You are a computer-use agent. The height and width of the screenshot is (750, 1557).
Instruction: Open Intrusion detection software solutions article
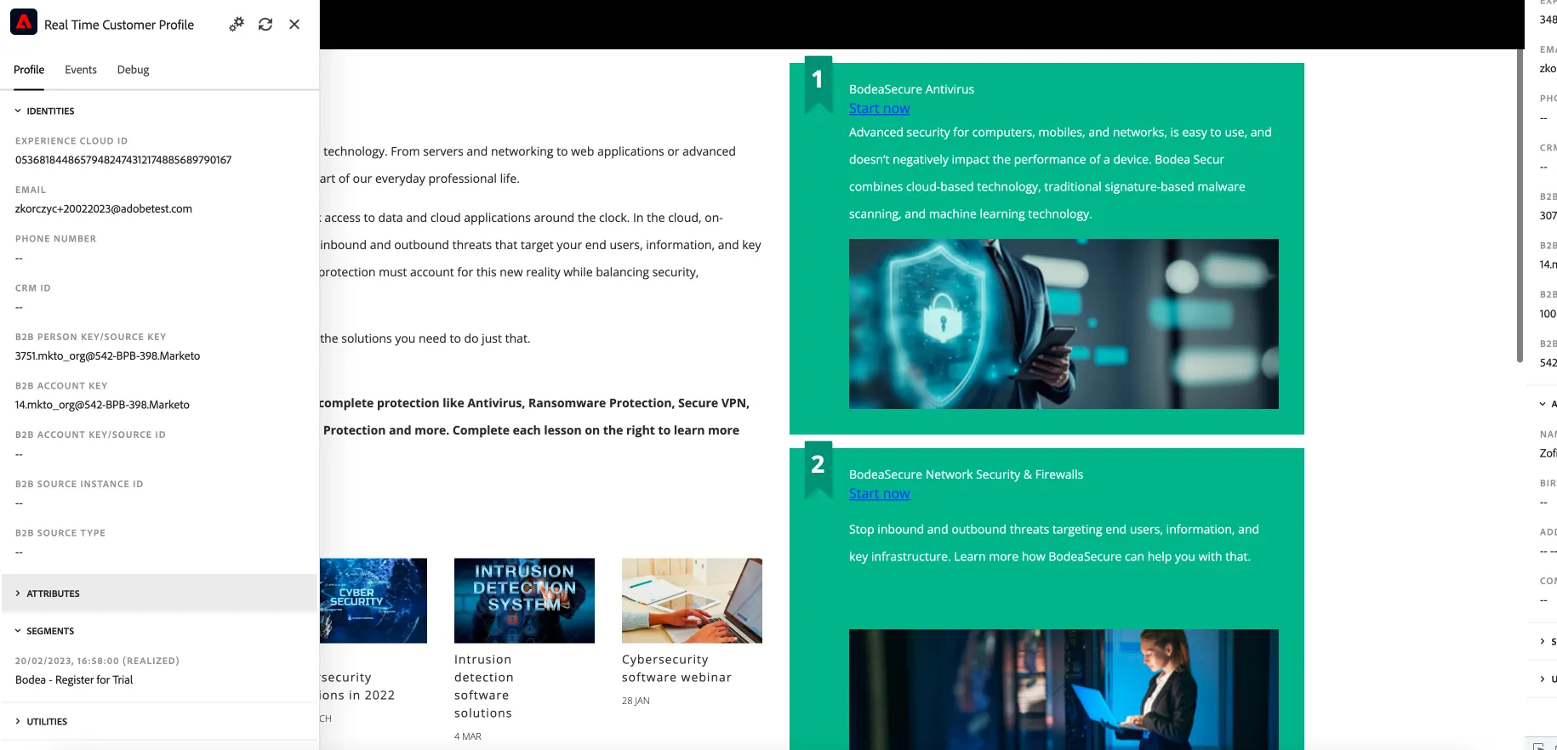pos(484,686)
